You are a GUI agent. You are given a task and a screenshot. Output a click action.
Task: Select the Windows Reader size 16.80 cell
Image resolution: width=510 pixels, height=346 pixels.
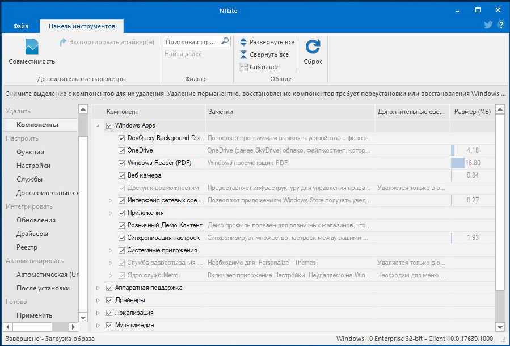click(x=472, y=163)
